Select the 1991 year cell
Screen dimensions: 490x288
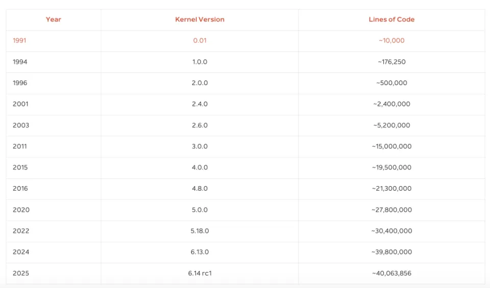[x=19, y=41]
